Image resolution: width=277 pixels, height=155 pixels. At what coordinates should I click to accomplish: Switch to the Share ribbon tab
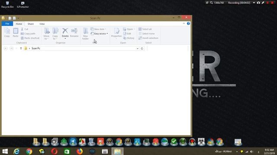[x=31, y=24]
